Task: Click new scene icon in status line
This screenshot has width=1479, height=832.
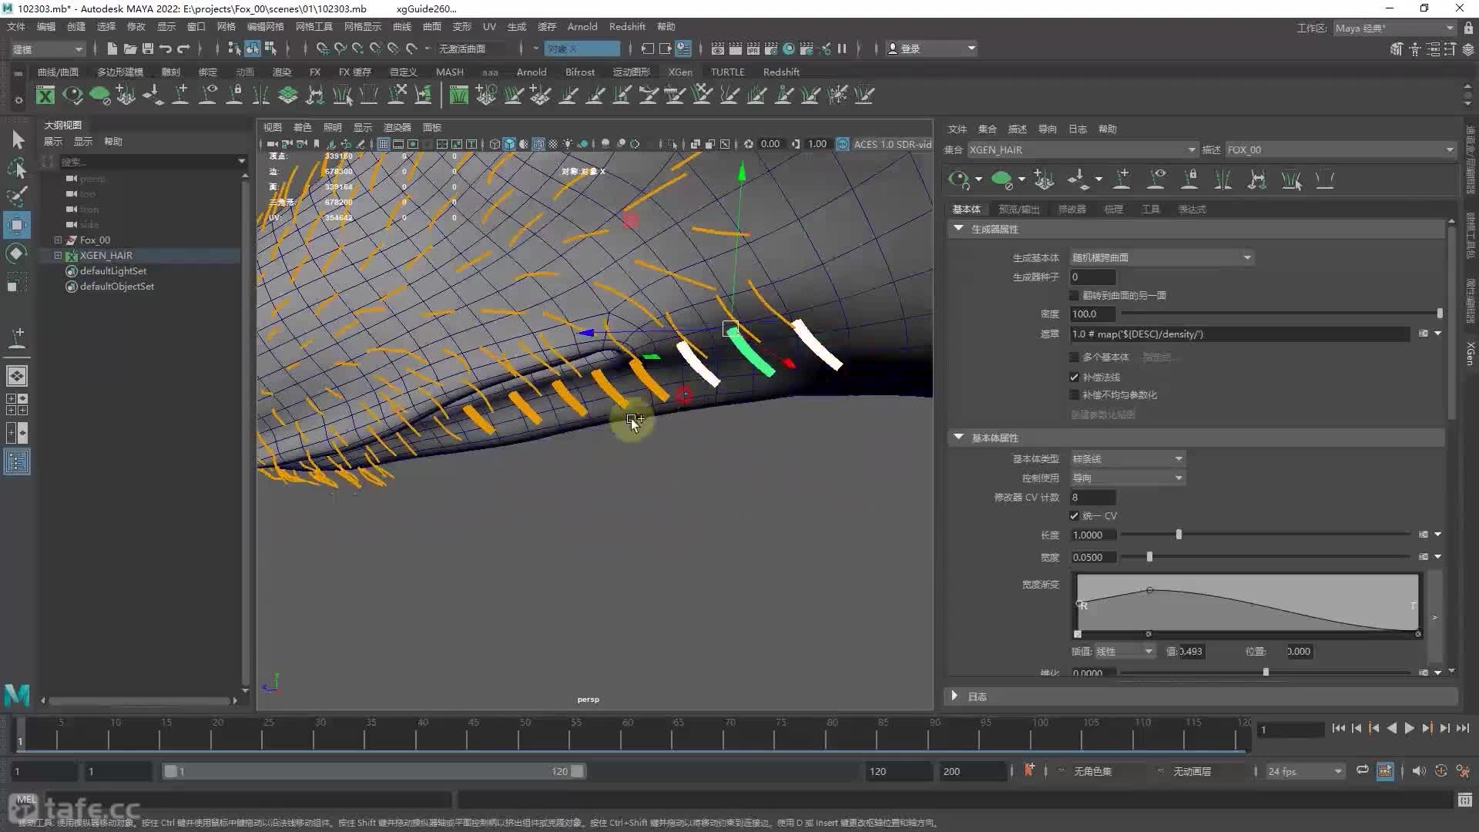Action: (x=112, y=49)
